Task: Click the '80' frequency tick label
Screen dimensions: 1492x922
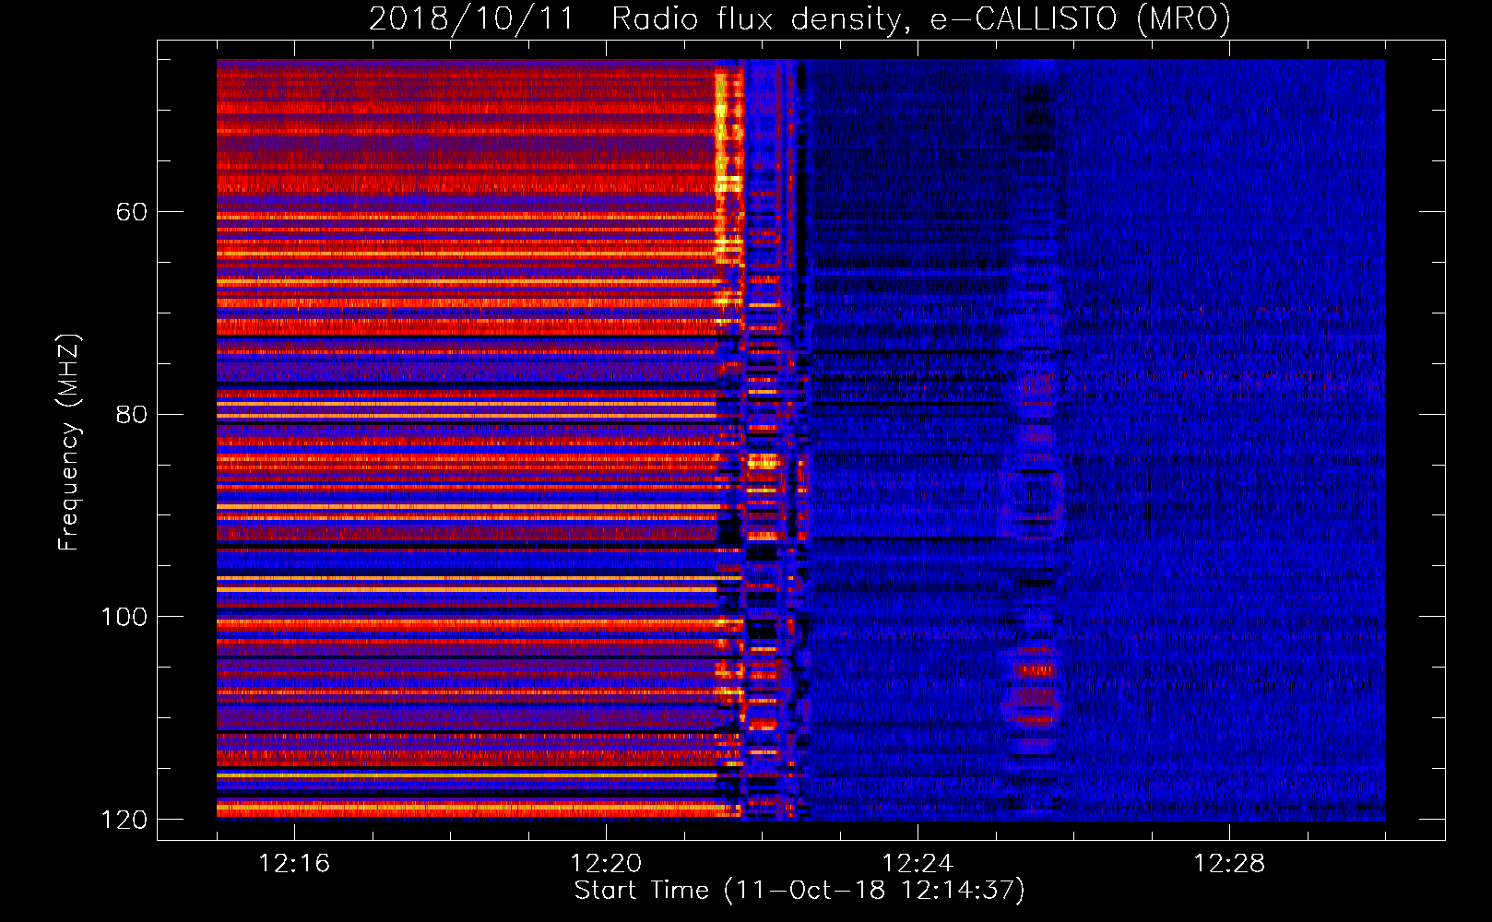Action: point(131,414)
